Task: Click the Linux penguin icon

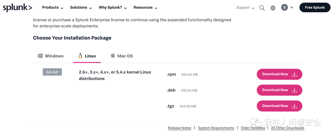Action: 80,56
